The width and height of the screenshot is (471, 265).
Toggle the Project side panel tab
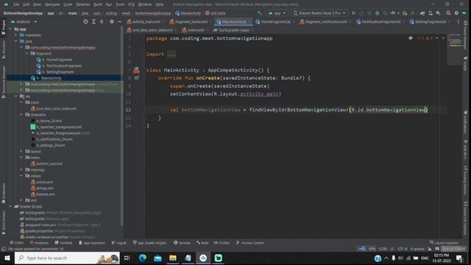(x=4, y=27)
